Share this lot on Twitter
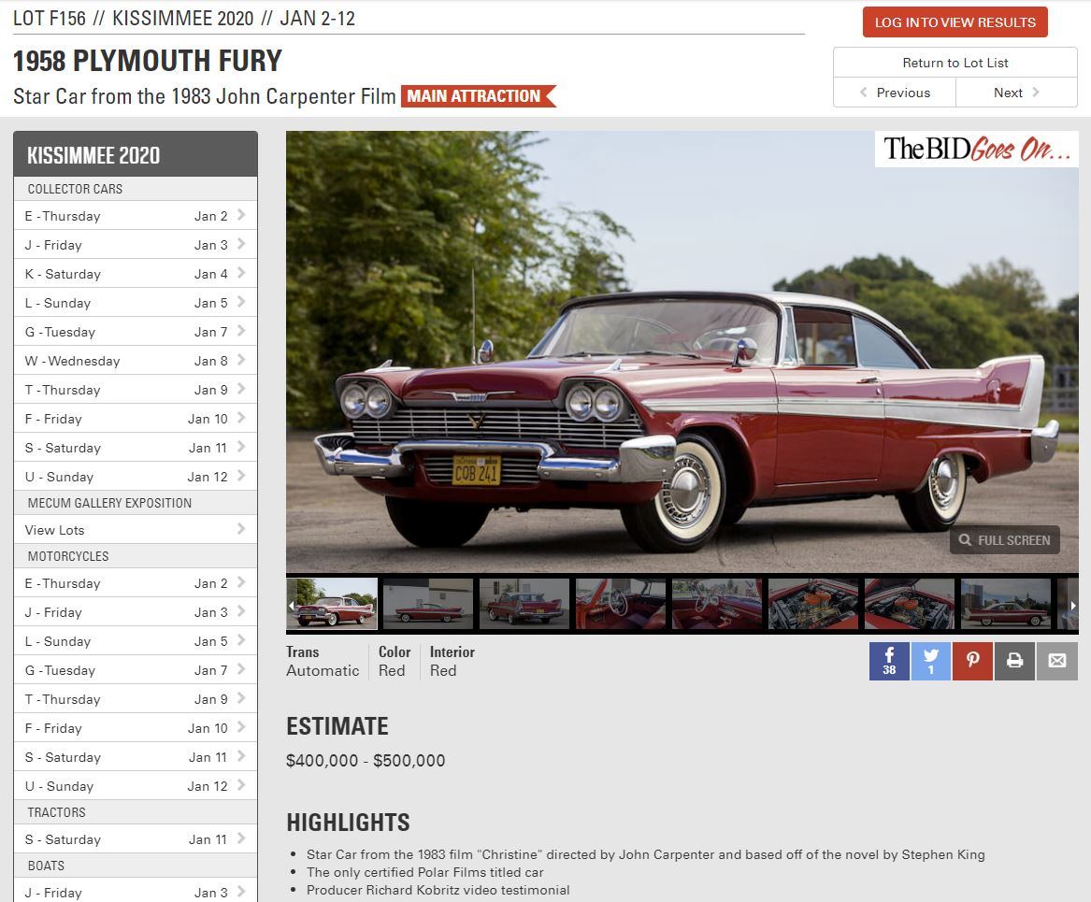The height and width of the screenshot is (902, 1091). (931, 661)
